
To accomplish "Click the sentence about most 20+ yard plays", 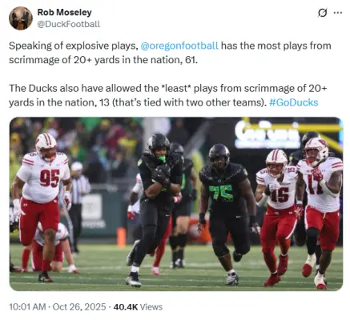I will 170,53.
